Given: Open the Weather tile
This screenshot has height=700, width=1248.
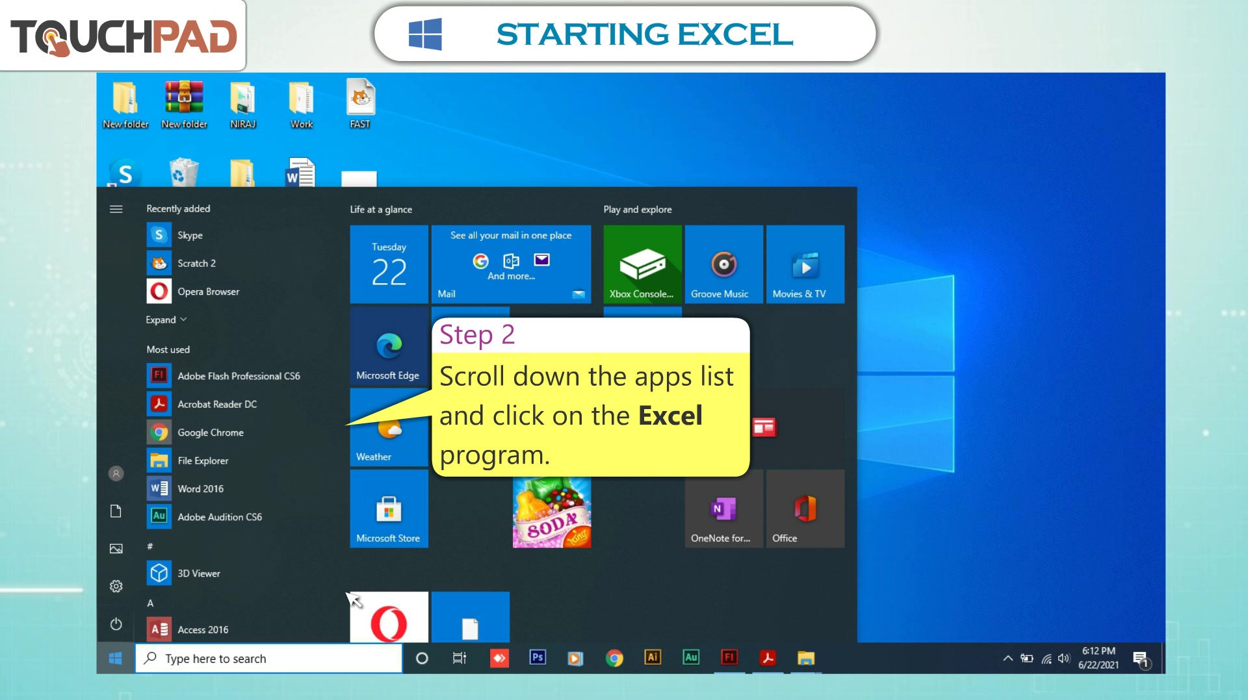Looking at the screenshot, I should pyautogui.click(x=389, y=429).
